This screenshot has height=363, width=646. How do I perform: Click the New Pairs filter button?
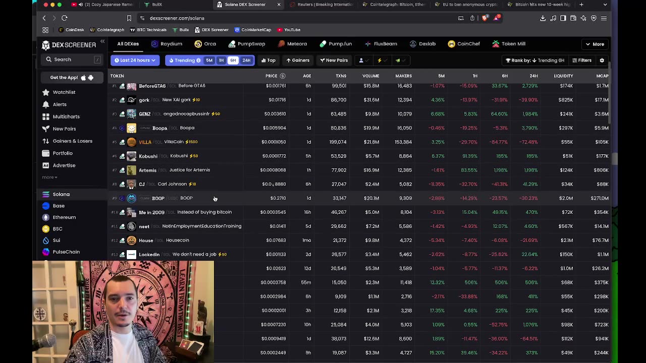[334, 60]
